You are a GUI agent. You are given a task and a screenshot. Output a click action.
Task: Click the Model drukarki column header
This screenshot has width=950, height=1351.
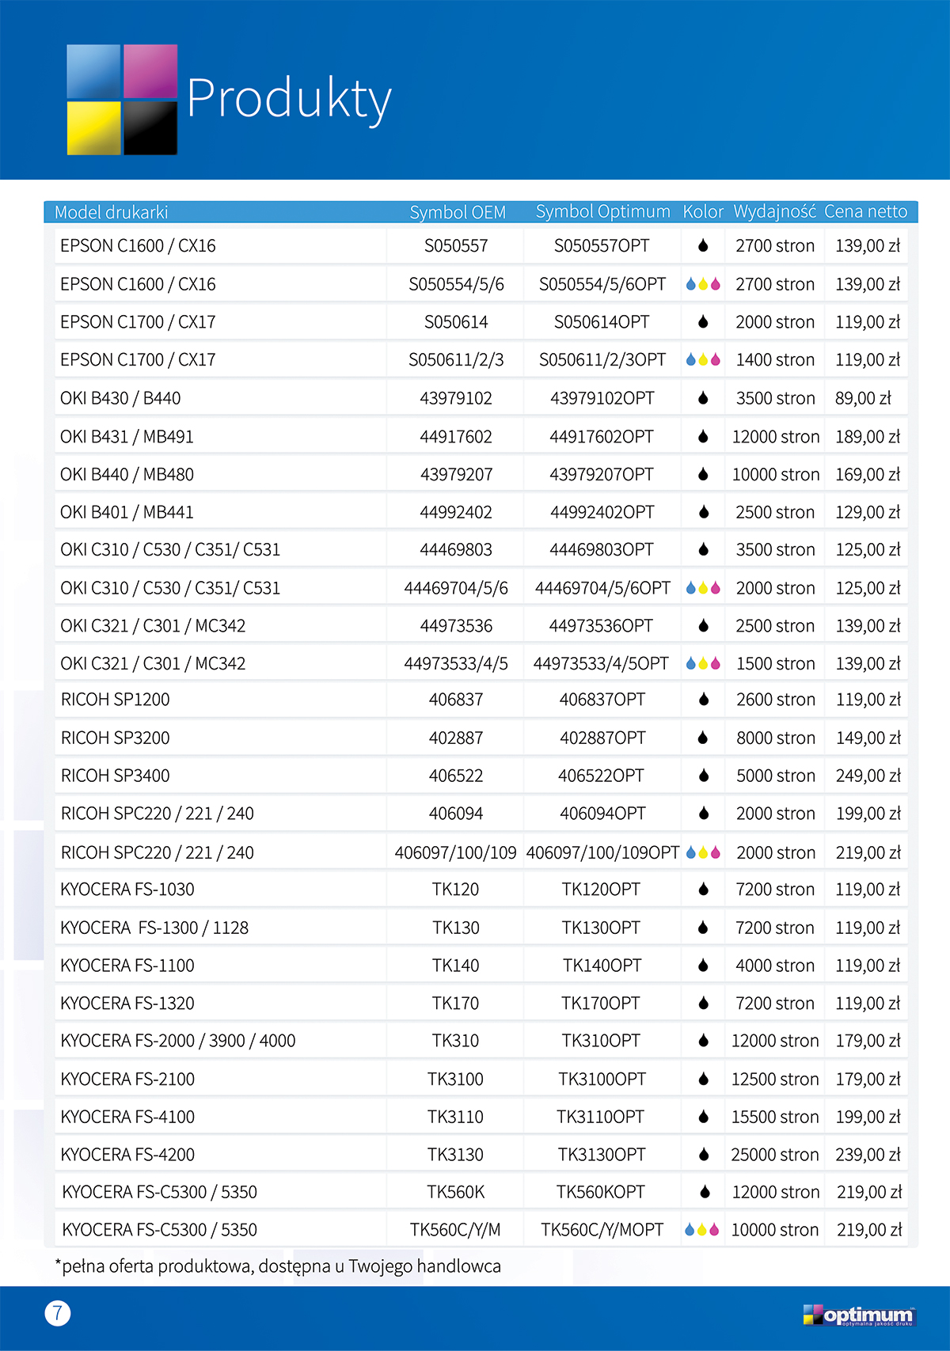[112, 212]
